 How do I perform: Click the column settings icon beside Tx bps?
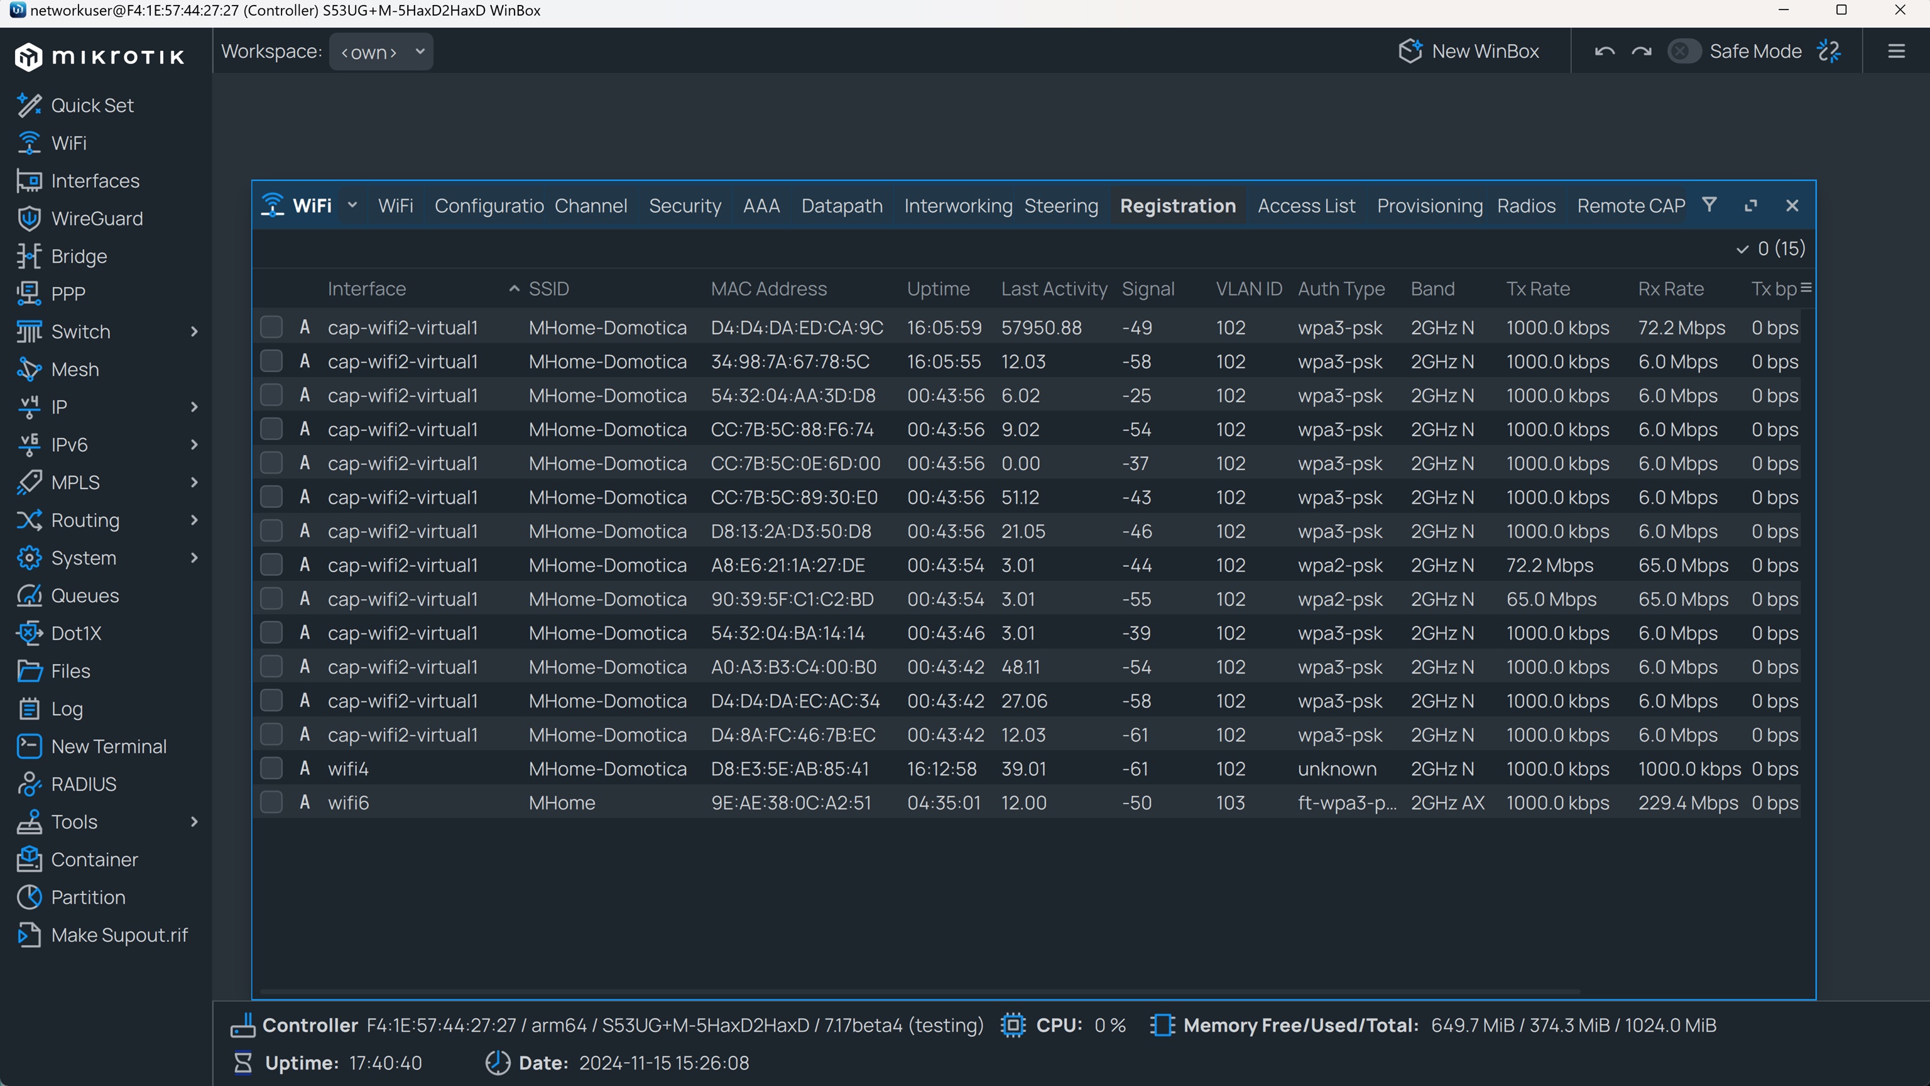pyautogui.click(x=1806, y=288)
